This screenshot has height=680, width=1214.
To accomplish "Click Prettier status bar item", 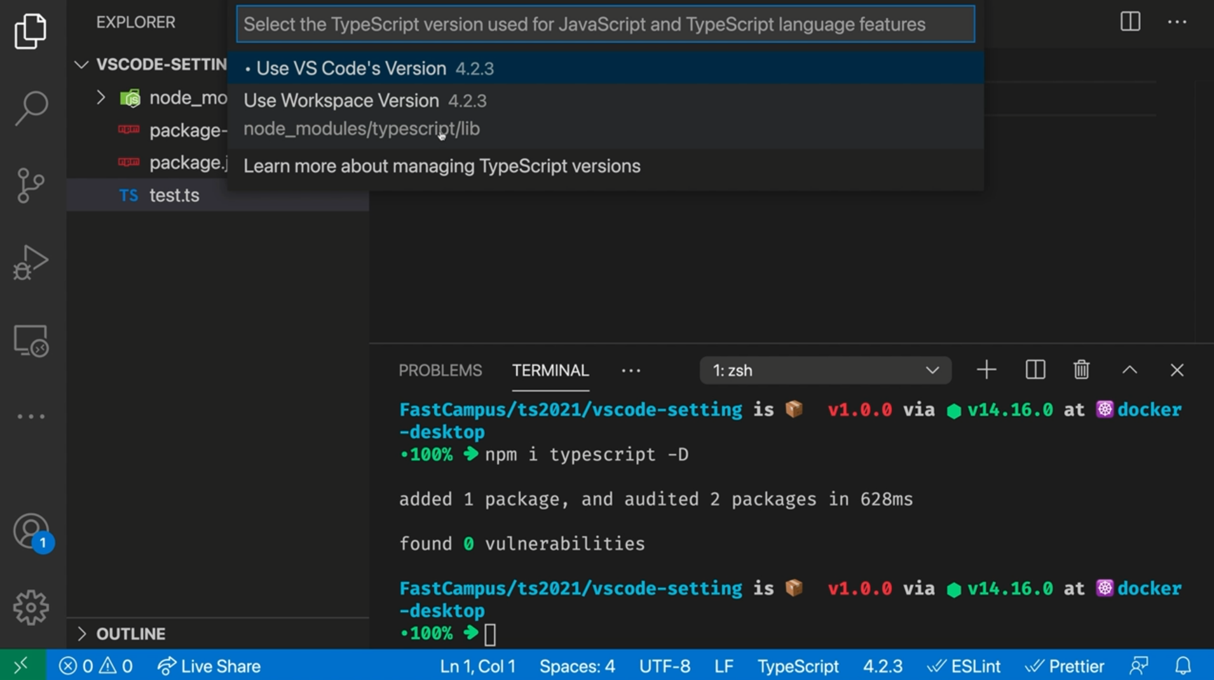I will [1065, 666].
